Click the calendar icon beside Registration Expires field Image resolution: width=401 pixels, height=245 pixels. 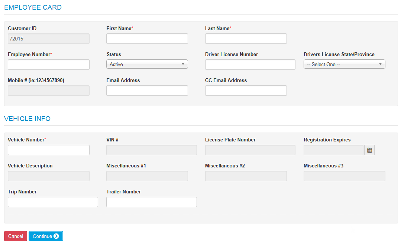pos(369,150)
